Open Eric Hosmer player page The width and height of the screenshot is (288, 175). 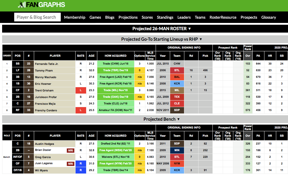coord(43,84)
